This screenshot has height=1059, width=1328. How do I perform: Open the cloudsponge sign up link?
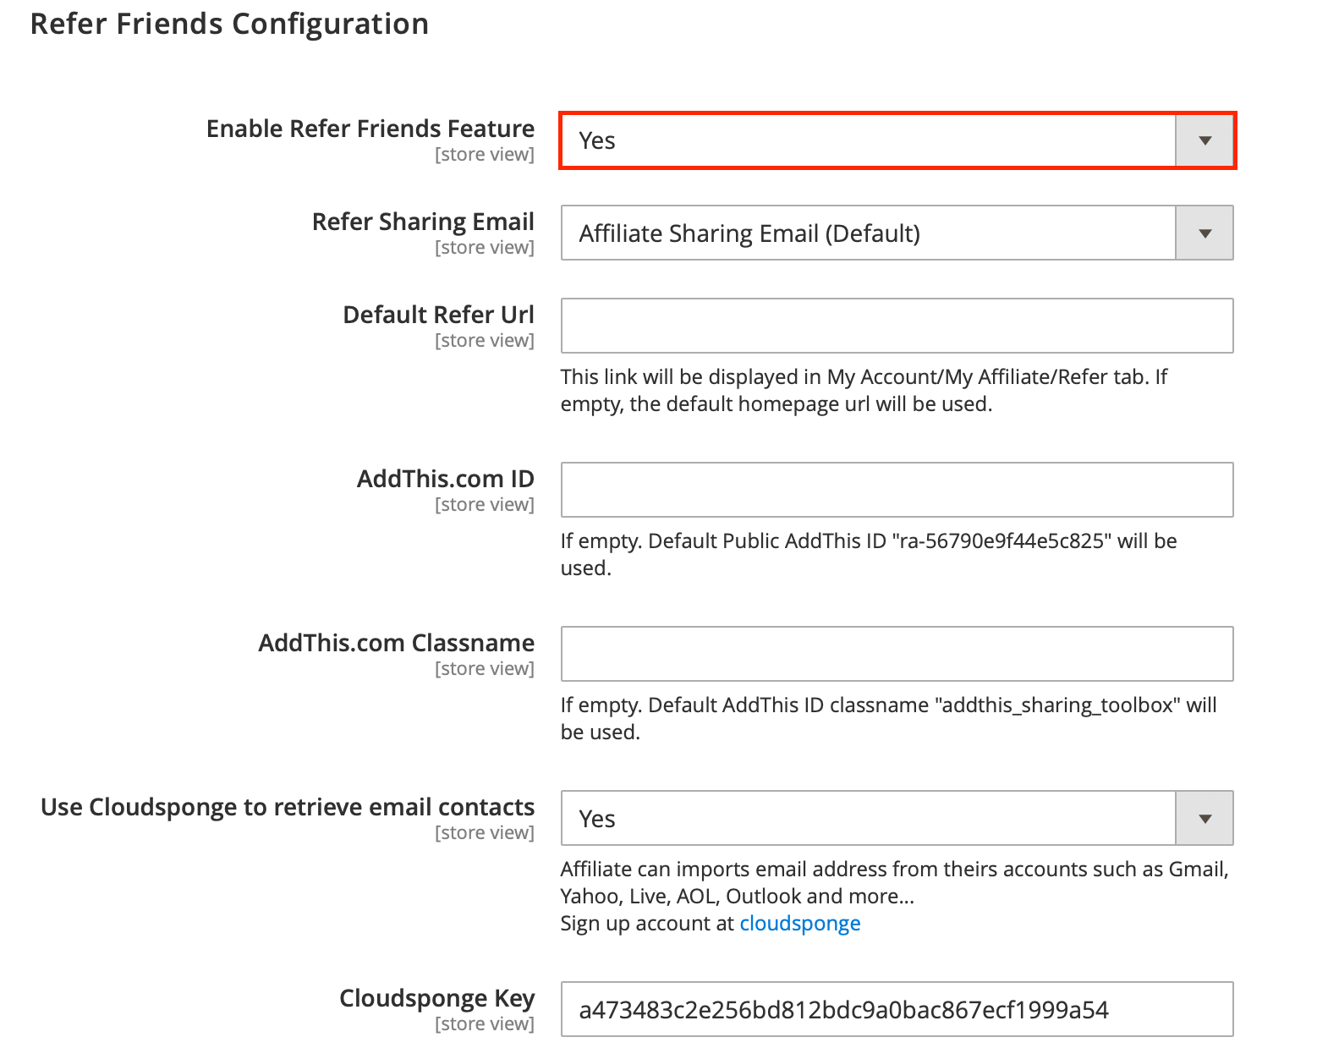pyautogui.click(x=798, y=923)
